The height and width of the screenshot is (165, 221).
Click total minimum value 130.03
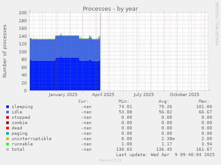tap(124, 149)
